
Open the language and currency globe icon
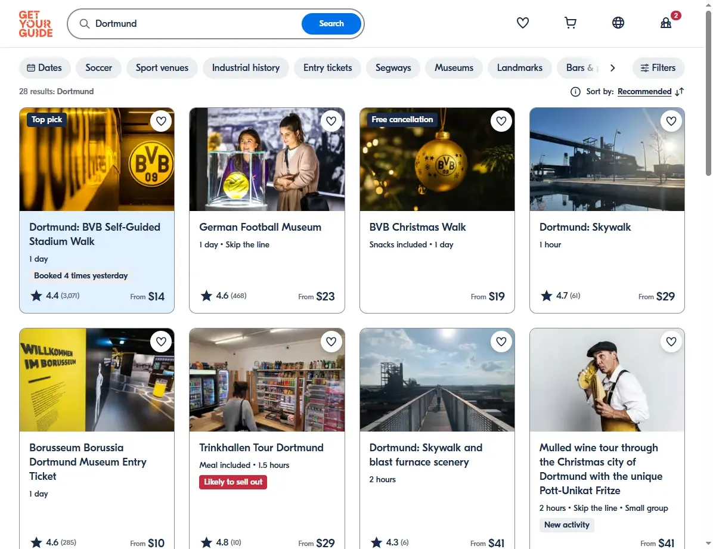(x=618, y=23)
